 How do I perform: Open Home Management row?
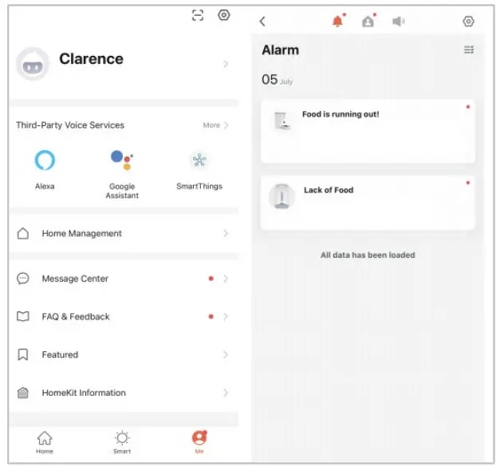click(x=123, y=233)
